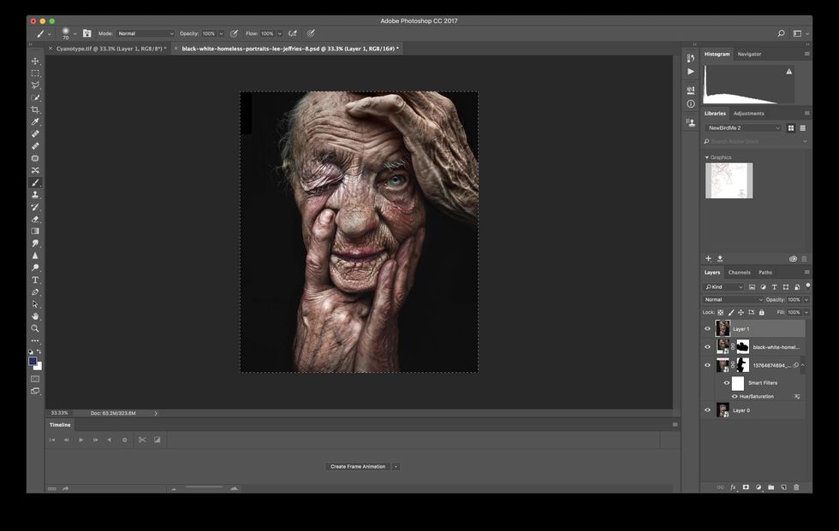839x531 pixels.
Task: Click the graphic thumbnail in the Libraries panel
Action: [x=729, y=181]
